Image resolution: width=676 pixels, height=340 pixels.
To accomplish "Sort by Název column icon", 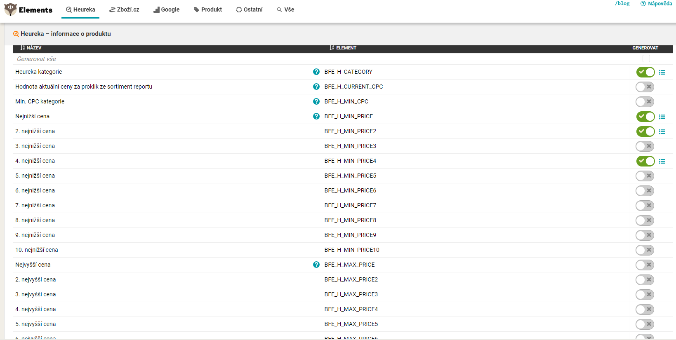I will coord(23,48).
